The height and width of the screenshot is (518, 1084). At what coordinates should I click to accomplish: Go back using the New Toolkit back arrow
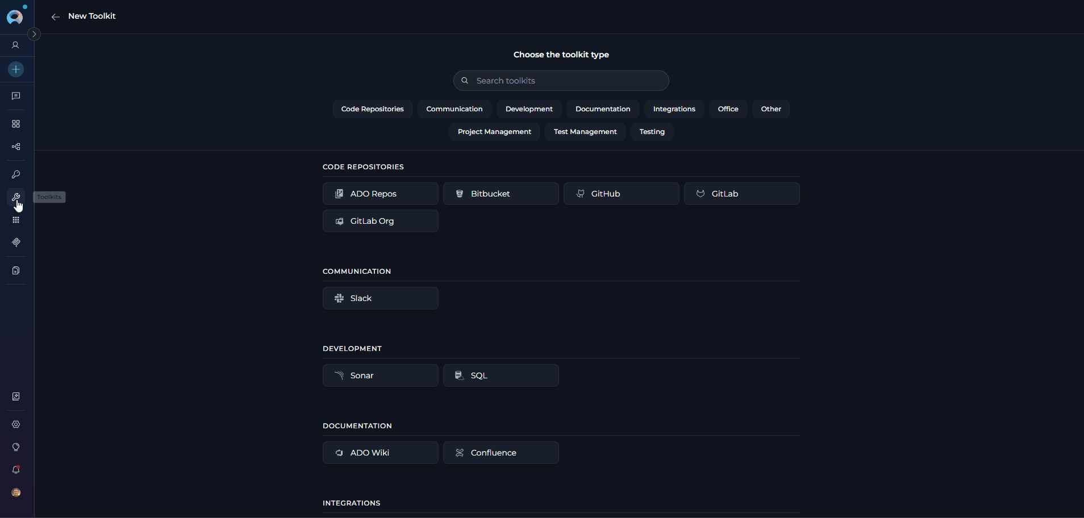(x=55, y=16)
